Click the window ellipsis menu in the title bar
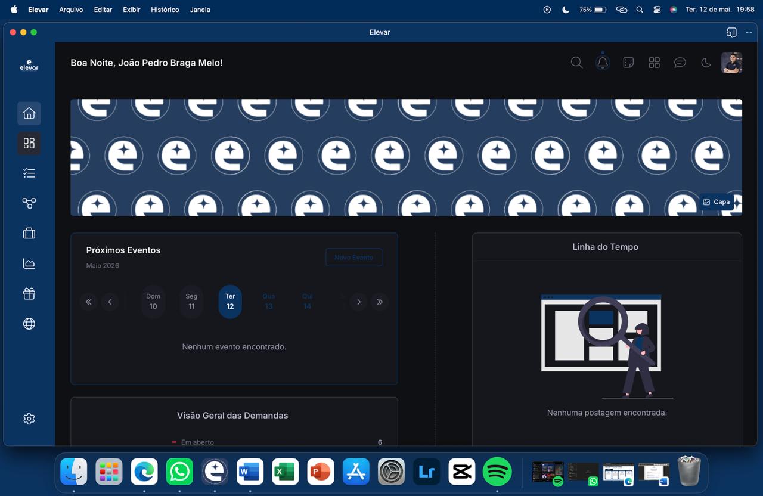 pos(749,32)
